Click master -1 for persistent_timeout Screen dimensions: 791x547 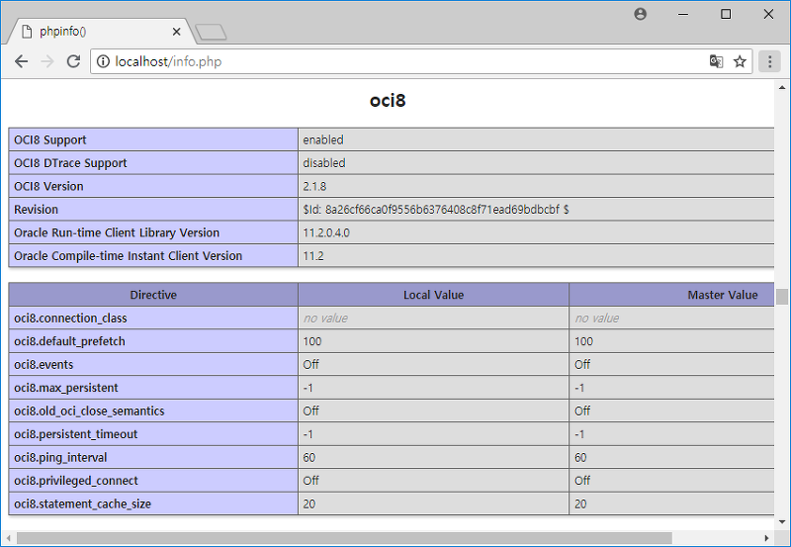(579, 434)
